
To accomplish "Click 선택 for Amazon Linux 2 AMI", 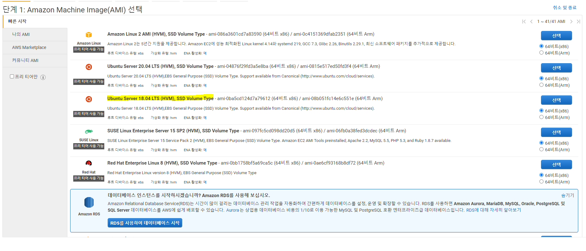I will pos(556,36).
